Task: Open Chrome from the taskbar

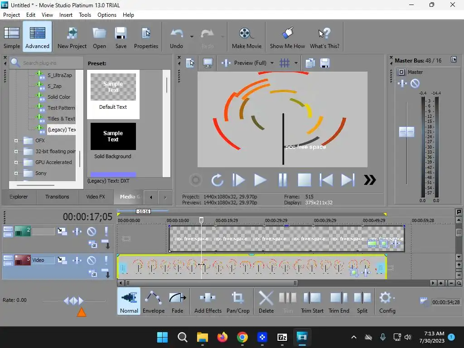Action: click(242, 337)
